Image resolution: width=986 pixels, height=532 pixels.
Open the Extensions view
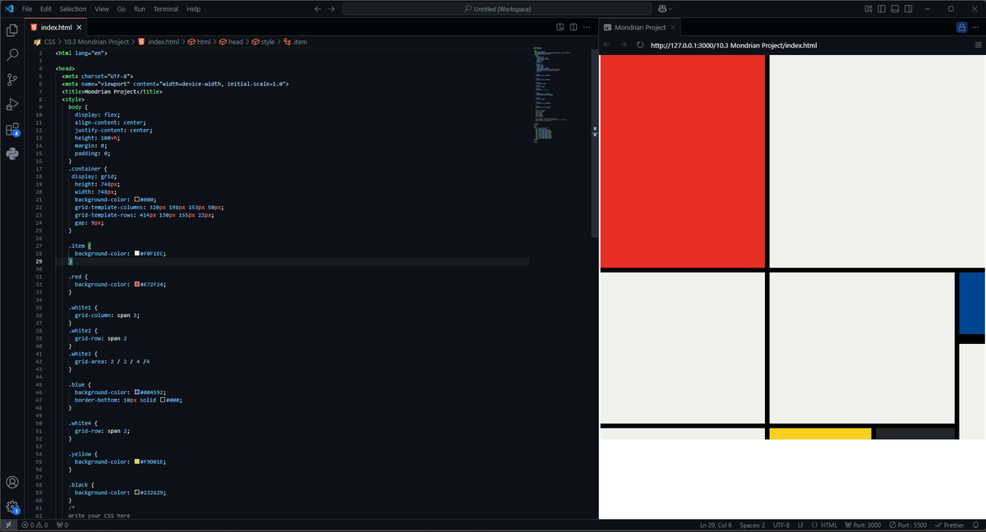tap(12, 129)
